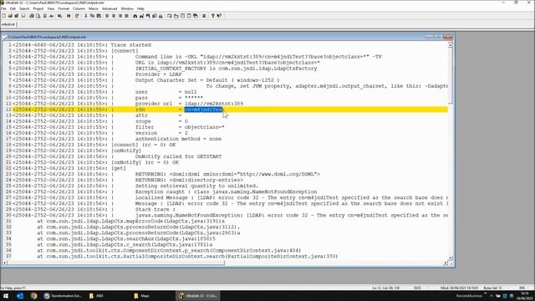
Task: Click the Find binoculars toolbar icon
Action: click(x=135, y=16)
